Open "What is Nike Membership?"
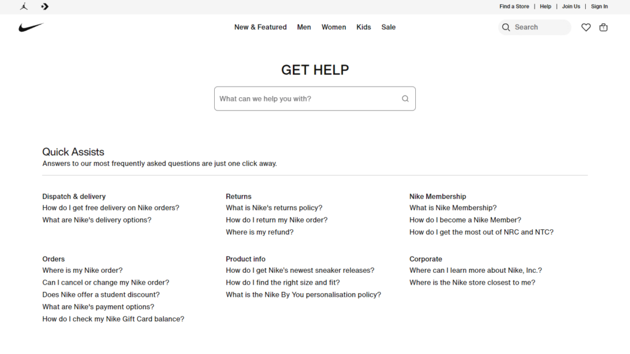Screen dimensions: 630x354 coord(453,208)
